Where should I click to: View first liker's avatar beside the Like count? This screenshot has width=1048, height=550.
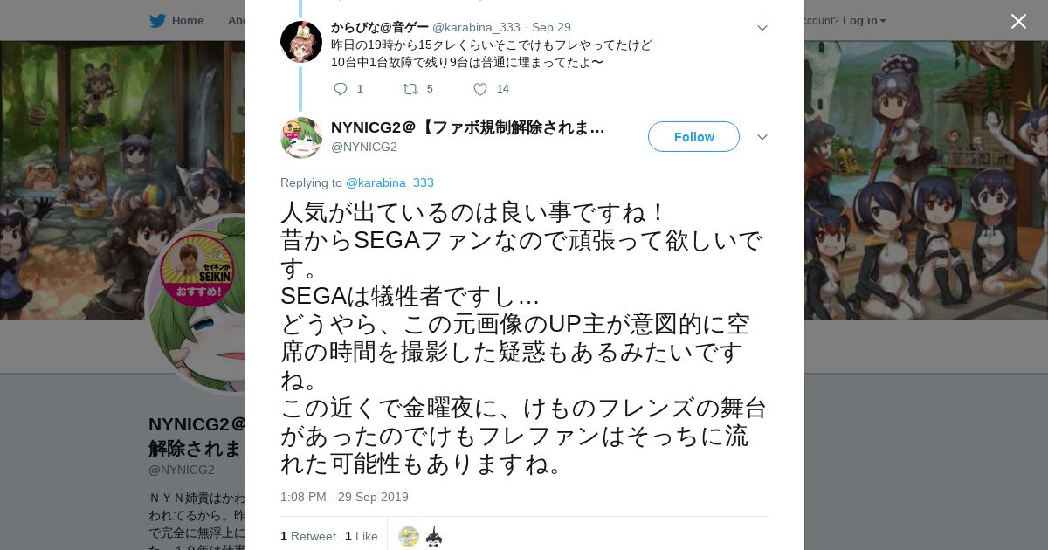coord(409,537)
